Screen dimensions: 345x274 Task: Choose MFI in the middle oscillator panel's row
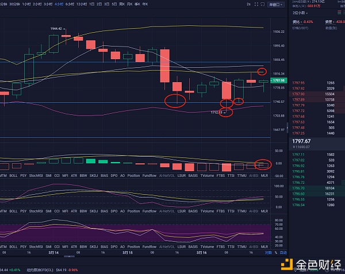tap(65, 211)
